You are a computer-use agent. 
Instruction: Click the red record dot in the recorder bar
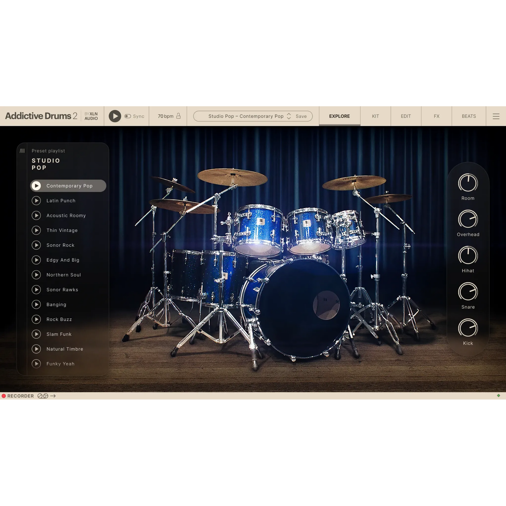pyautogui.click(x=4, y=396)
